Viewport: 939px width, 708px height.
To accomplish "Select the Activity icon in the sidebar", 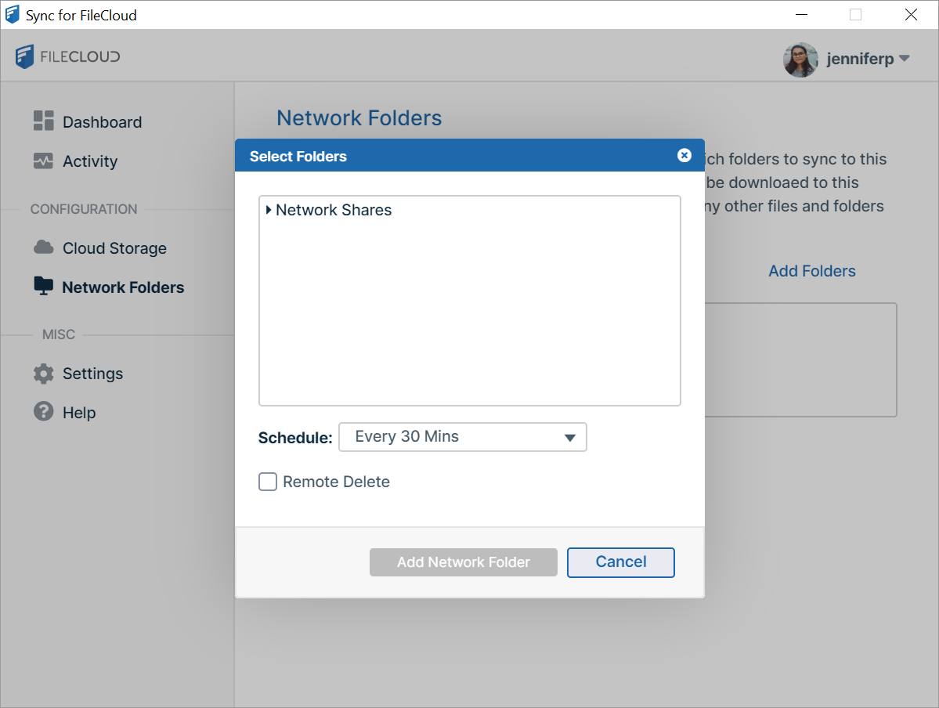I will (x=43, y=161).
